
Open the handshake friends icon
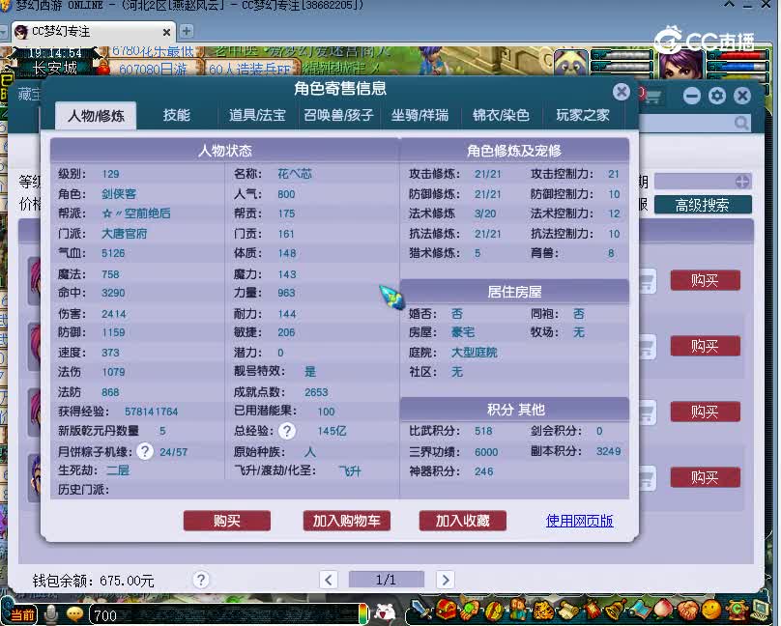point(688,611)
